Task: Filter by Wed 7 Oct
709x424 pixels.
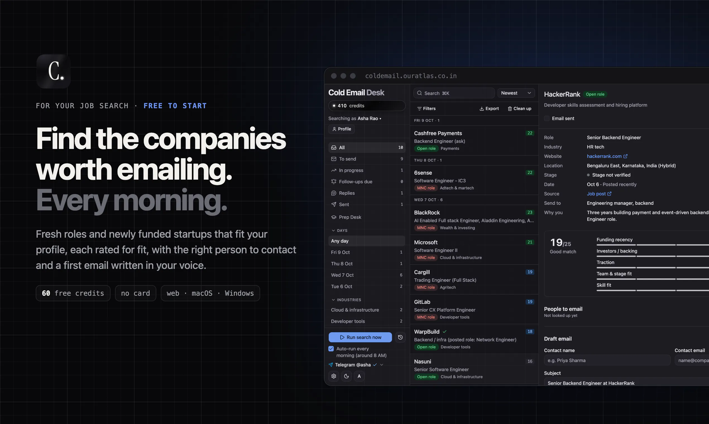Action: point(367,275)
